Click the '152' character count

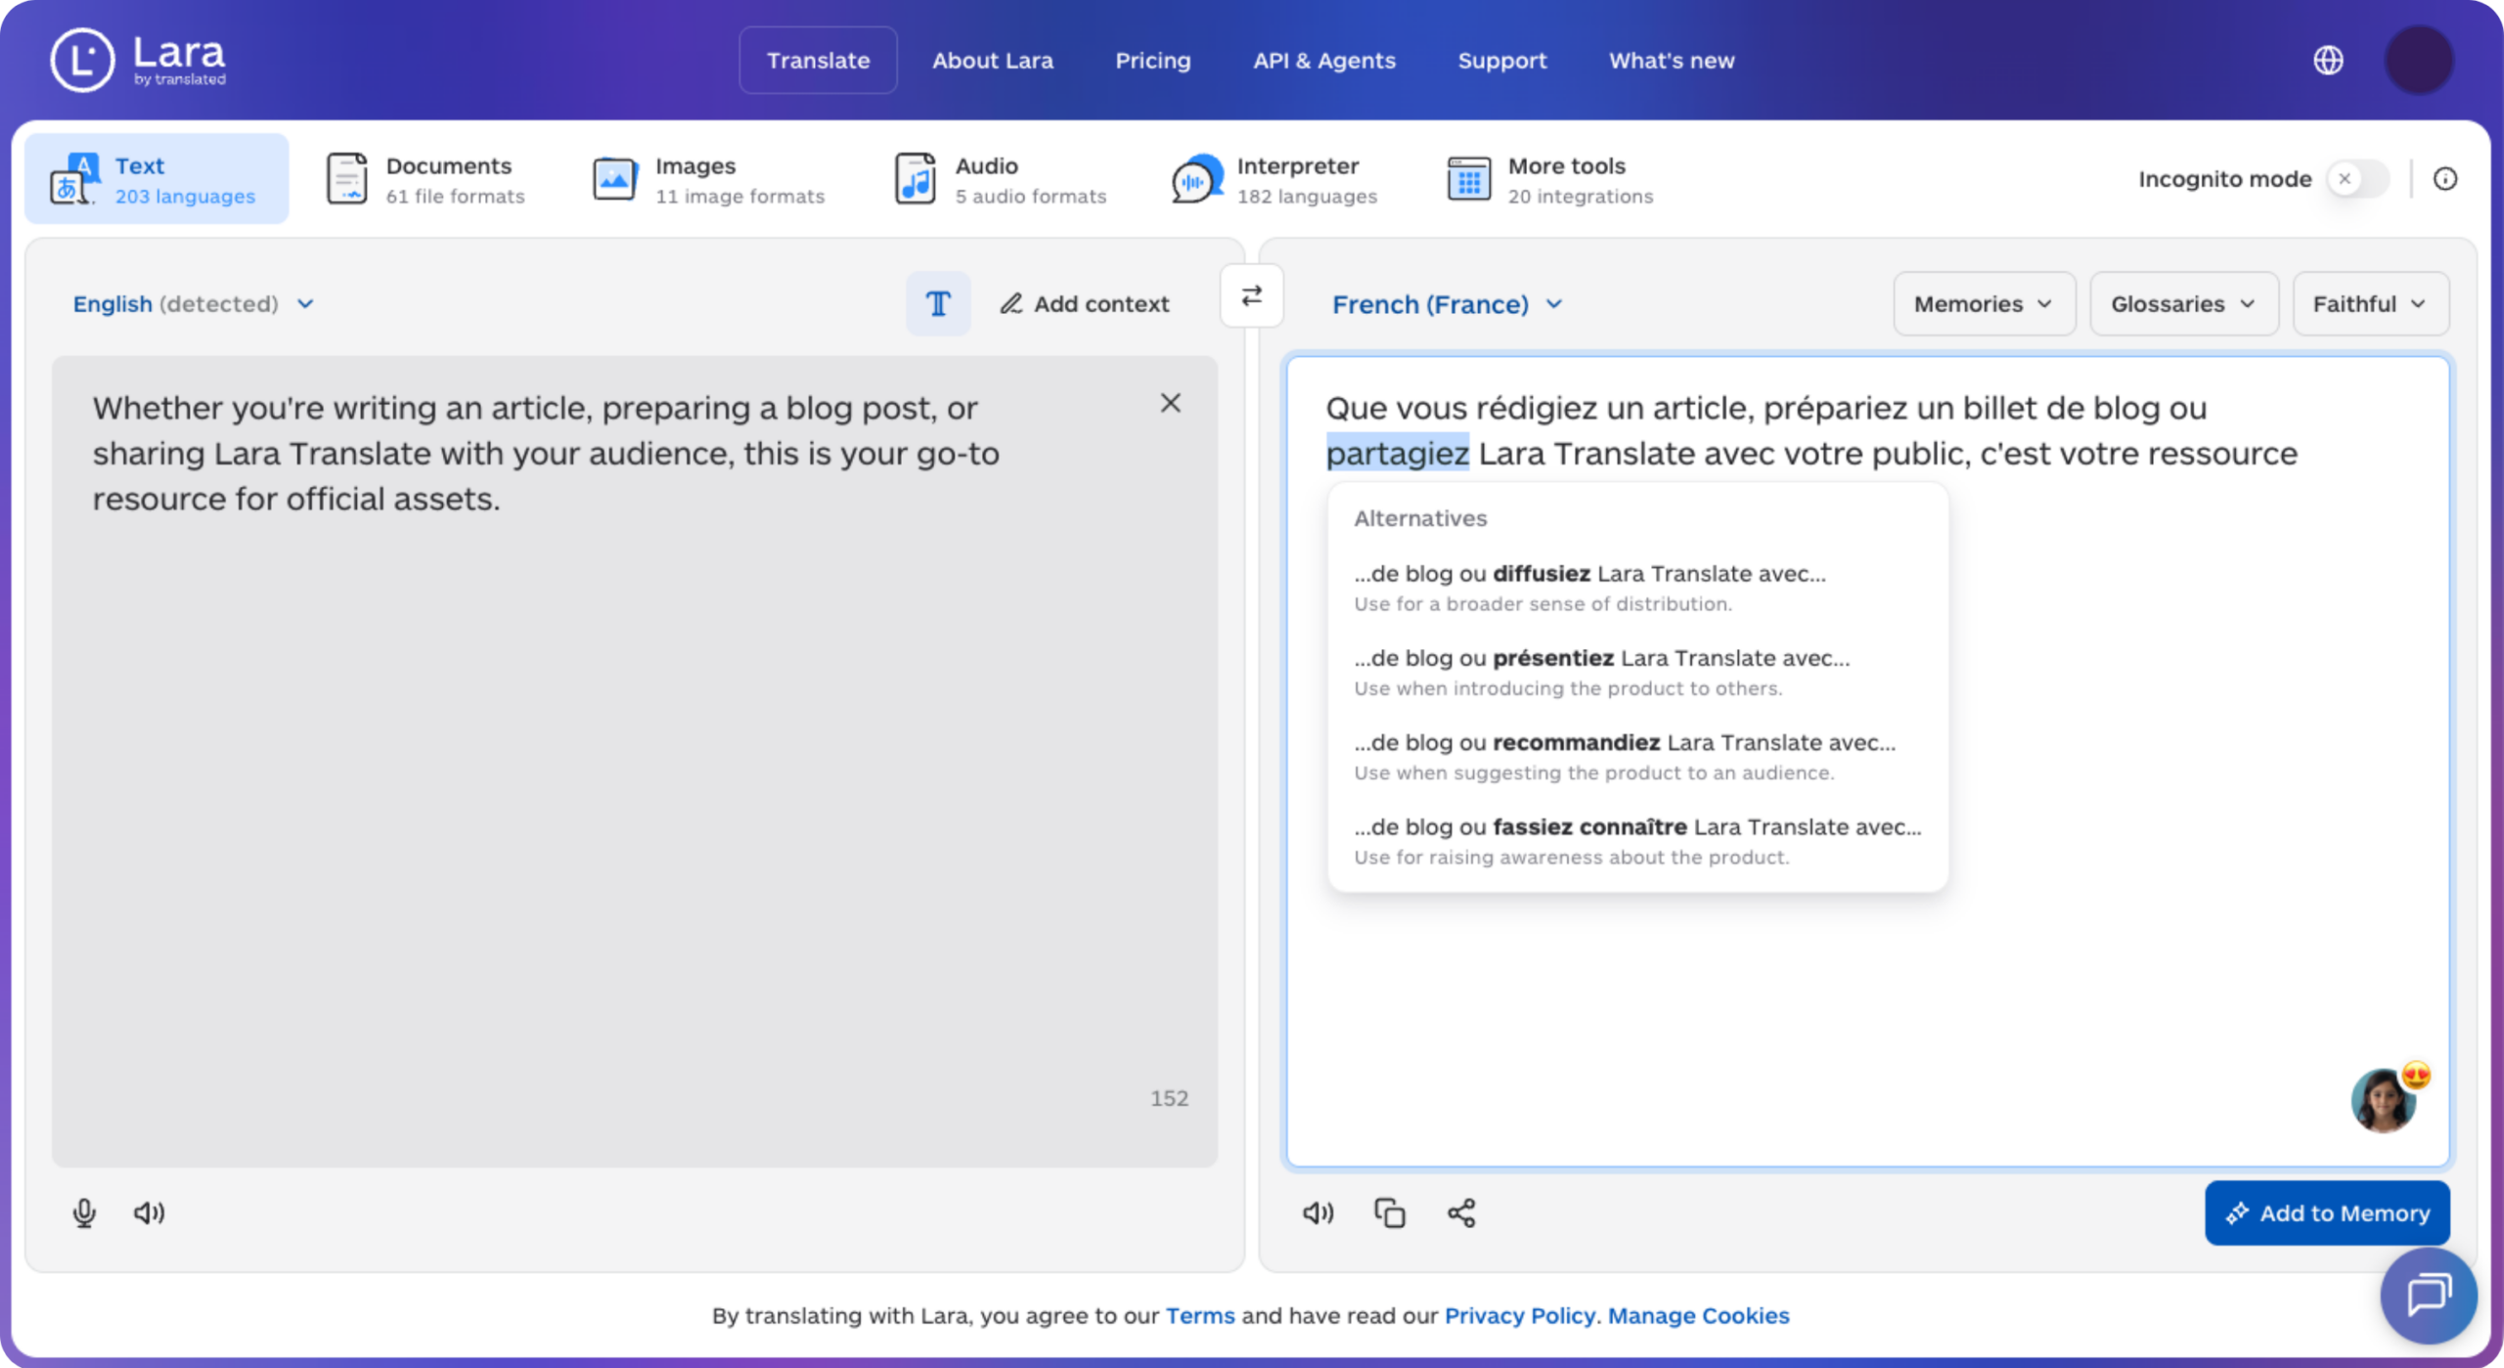pyautogui.click(x=1169, y=1098)
